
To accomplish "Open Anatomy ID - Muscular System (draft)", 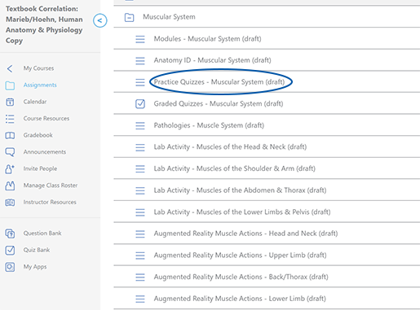I will pos(212,60).
